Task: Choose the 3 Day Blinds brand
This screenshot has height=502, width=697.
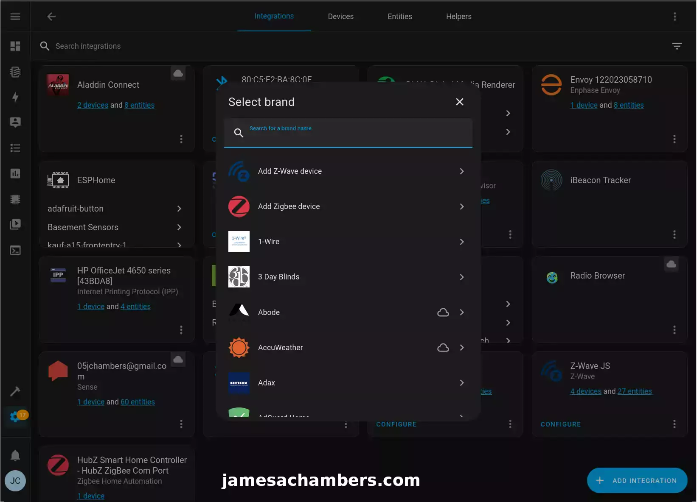Action: 348,277
